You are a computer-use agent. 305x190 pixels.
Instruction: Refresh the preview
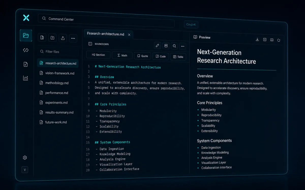pyautogui.click(x=279, y=40)
